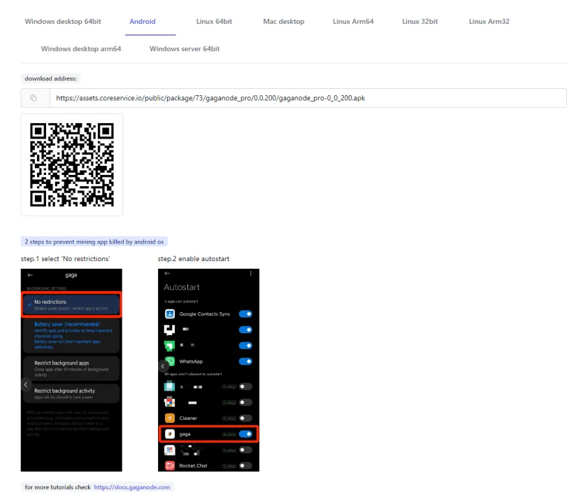Open three-dot menu in Autostart screenshot
574x504 pixels.
251,274
